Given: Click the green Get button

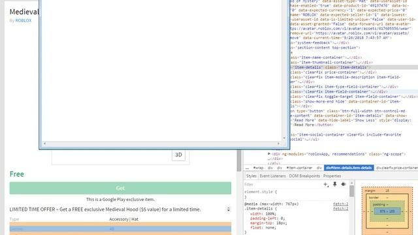Looking at the screenshot, I should [120, 188].
